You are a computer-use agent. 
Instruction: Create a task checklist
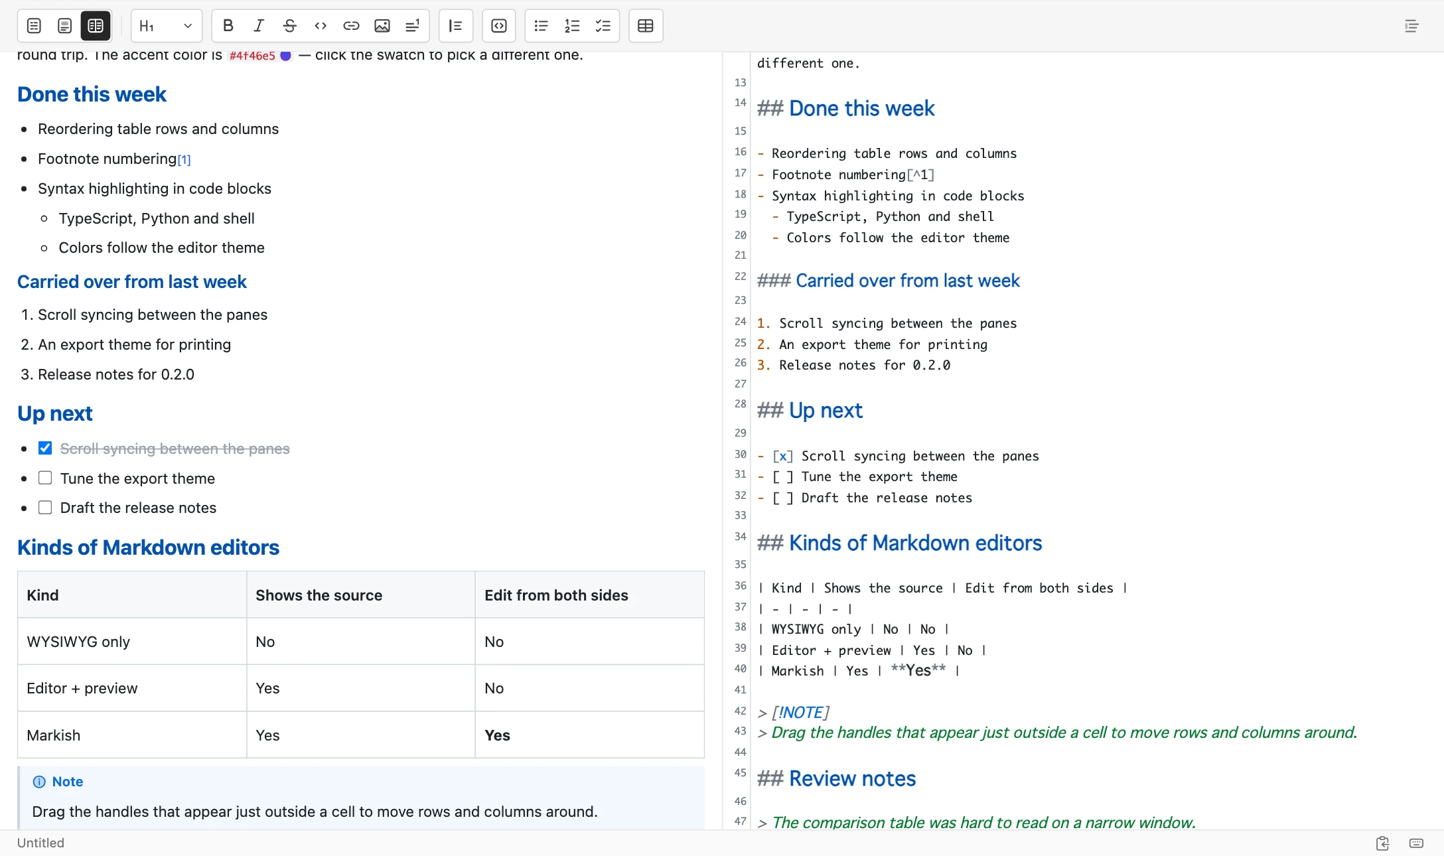click(603, 26)
